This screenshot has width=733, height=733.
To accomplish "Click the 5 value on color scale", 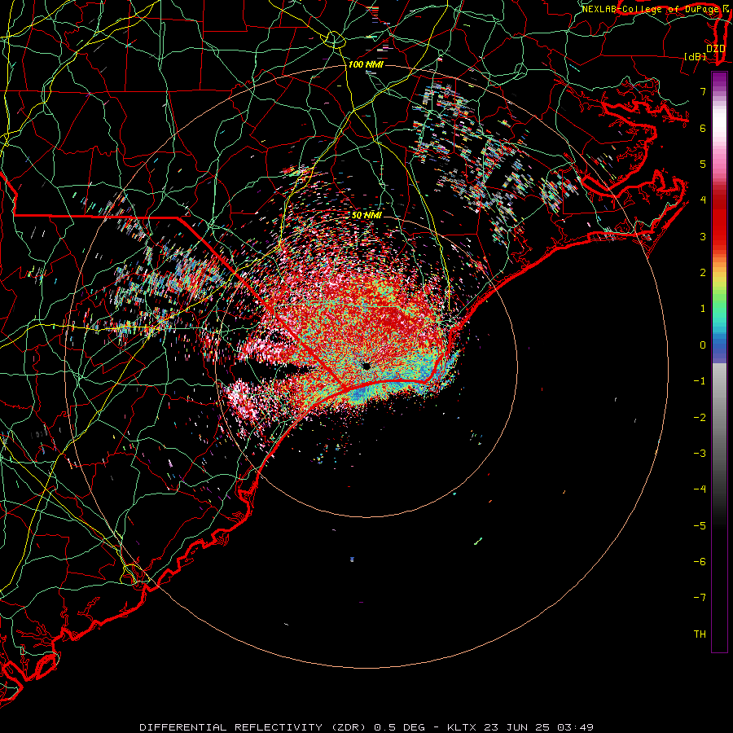I will pyautogui.click(x=703, y=164).
